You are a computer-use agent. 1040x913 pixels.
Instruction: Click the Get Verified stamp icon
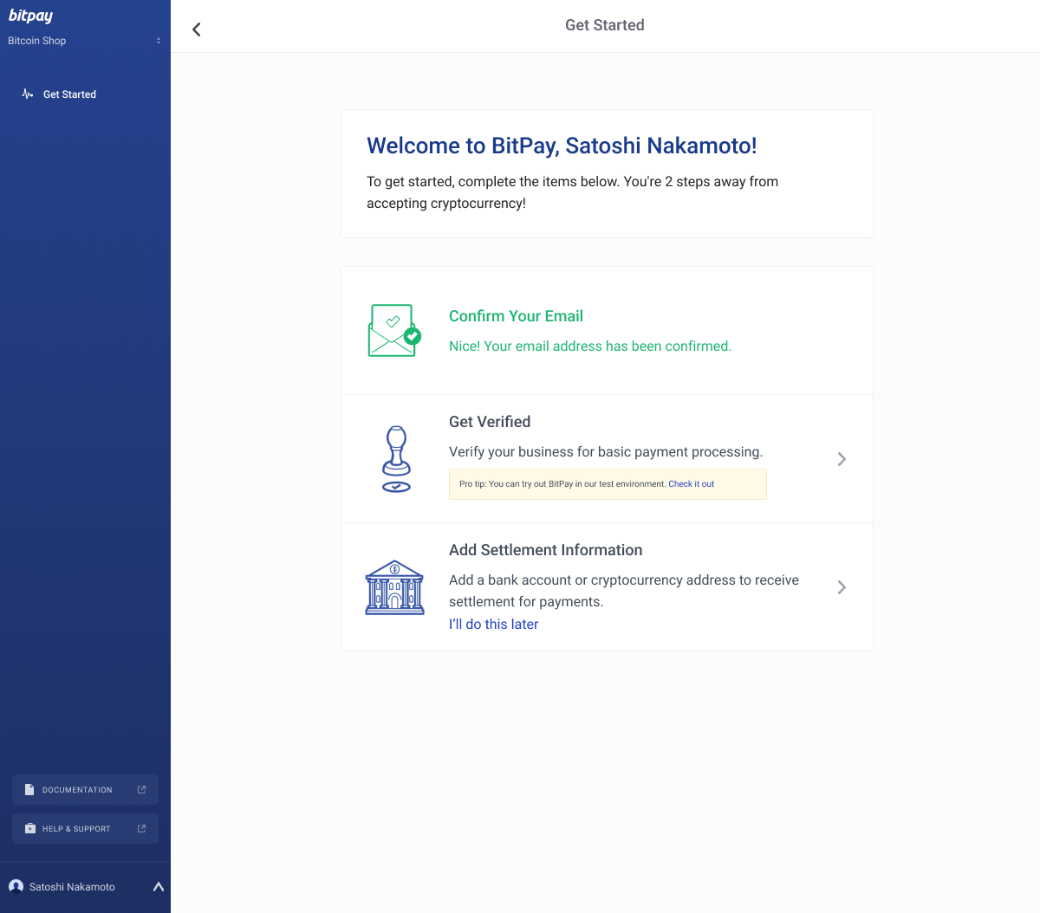[396, 459]
